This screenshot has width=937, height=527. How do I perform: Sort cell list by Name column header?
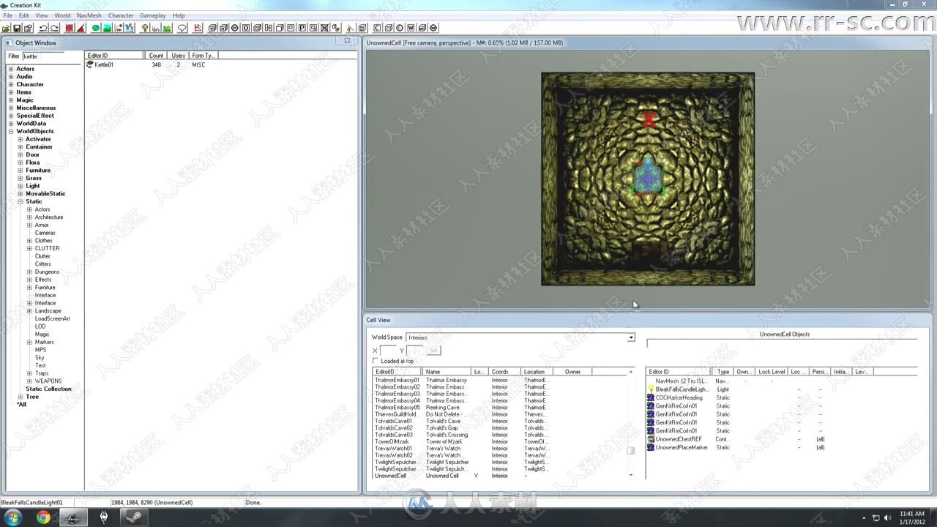(x=447, y=372)
